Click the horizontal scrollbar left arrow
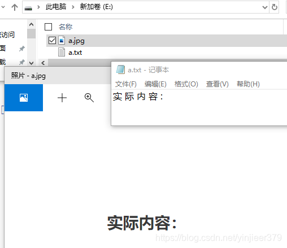Screen dimensions: 287x248 [43, 63]
